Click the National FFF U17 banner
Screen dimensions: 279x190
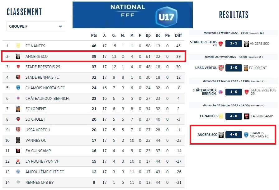pos(132,15)
